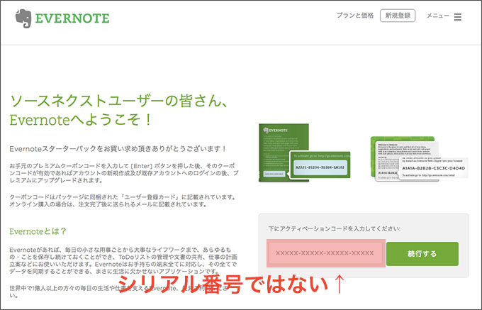
Task: Focus the activation code input field
Action: click(x=325, y=253)
